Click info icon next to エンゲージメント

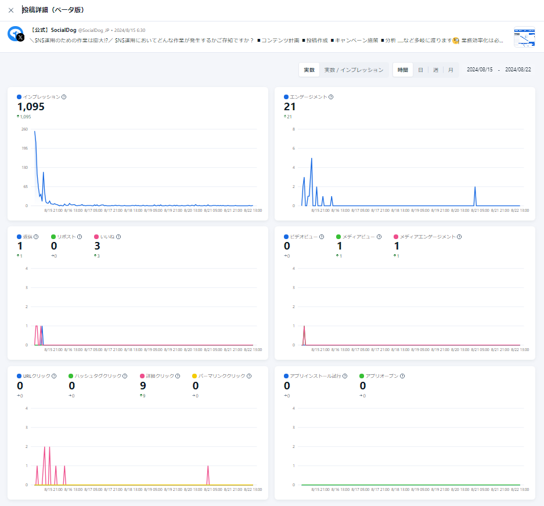coord(331,97)
